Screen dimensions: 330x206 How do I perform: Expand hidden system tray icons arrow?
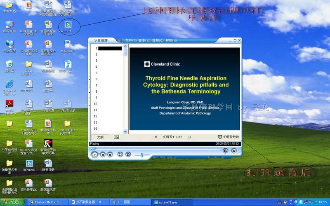click(x=296, y=202)
